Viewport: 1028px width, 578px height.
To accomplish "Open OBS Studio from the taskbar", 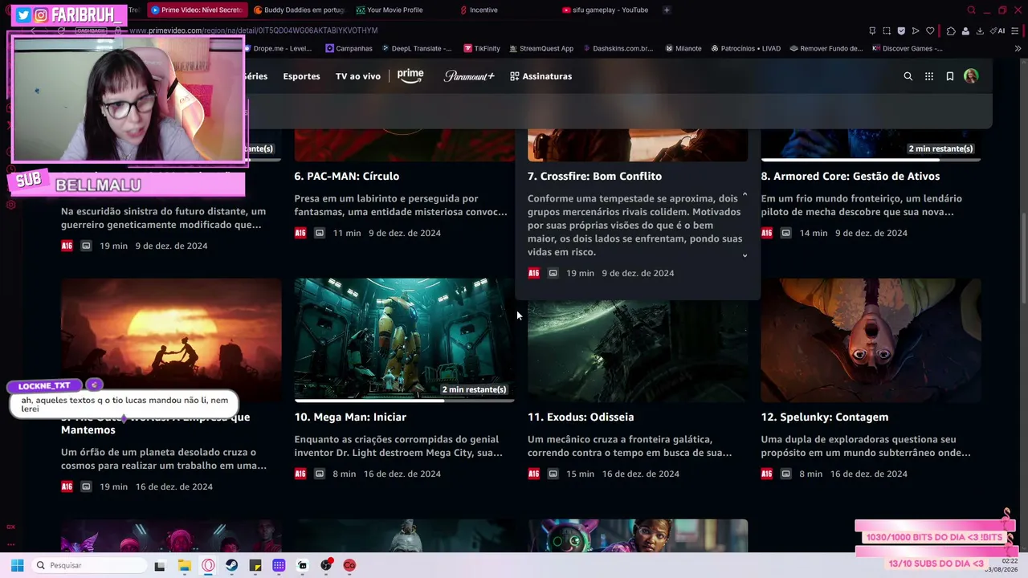I will point(326,565).
